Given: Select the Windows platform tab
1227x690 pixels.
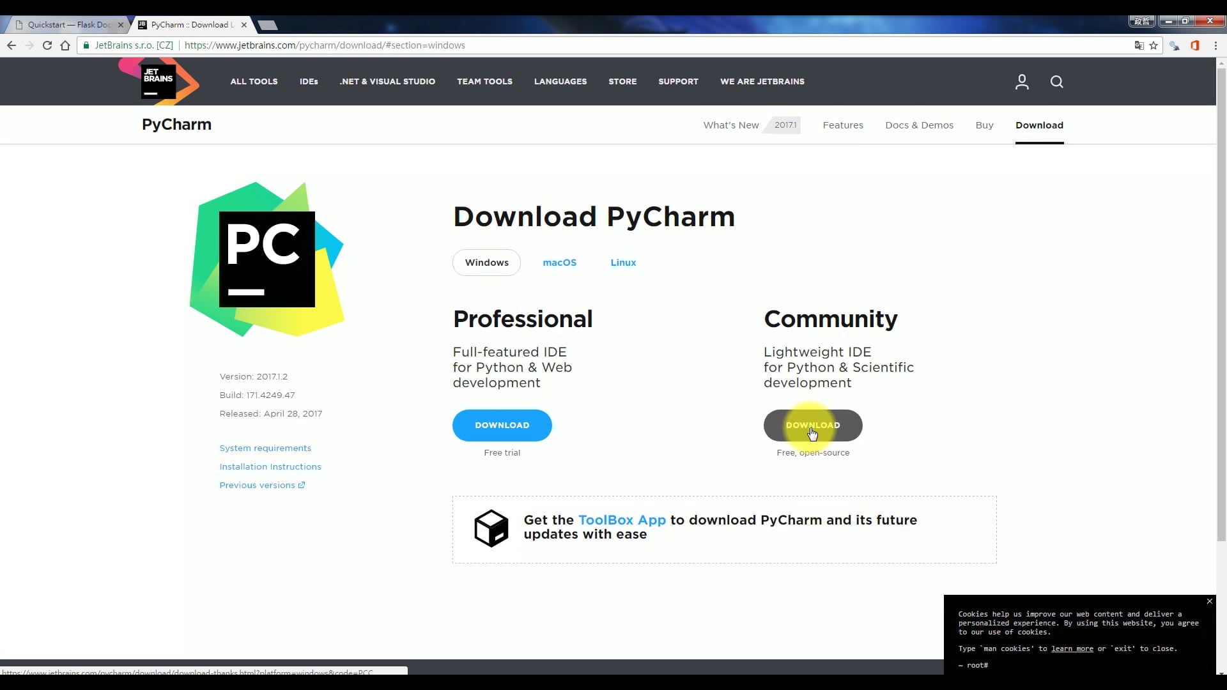Looking at the screenshot, I should tap(487, 262).
